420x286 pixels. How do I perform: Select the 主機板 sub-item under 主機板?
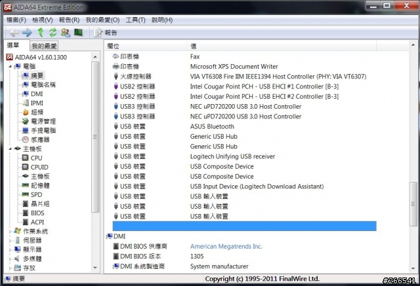36,176
